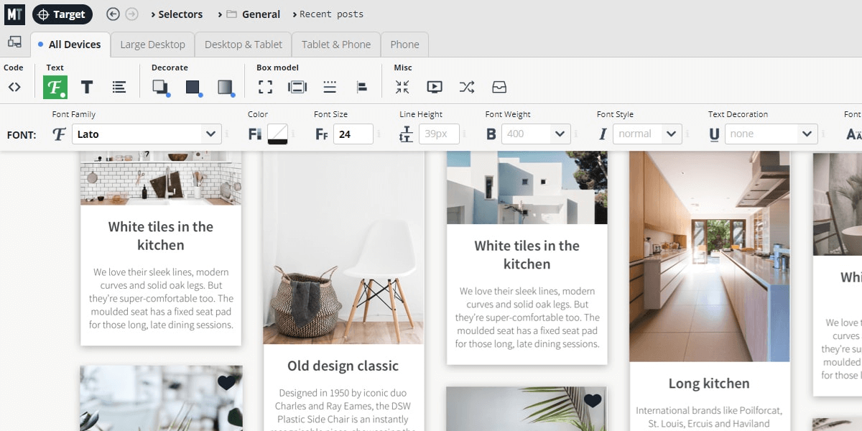
Task: Switch to the Tablet & Phone tab
Action: [x=336, y=45]
